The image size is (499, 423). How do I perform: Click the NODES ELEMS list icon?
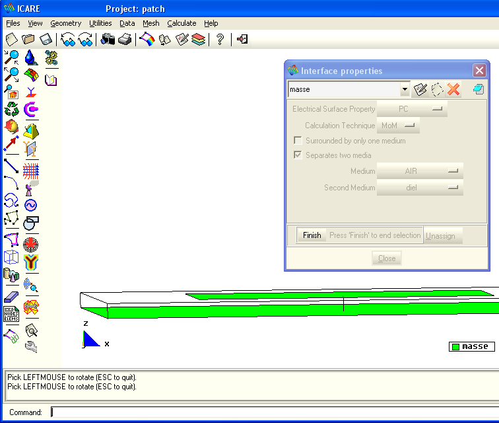point(11,315)
